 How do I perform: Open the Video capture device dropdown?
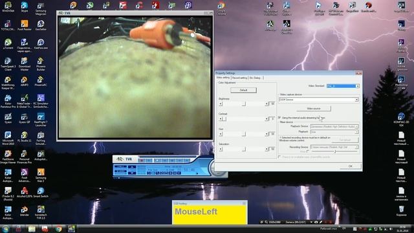tap(319, 100)
